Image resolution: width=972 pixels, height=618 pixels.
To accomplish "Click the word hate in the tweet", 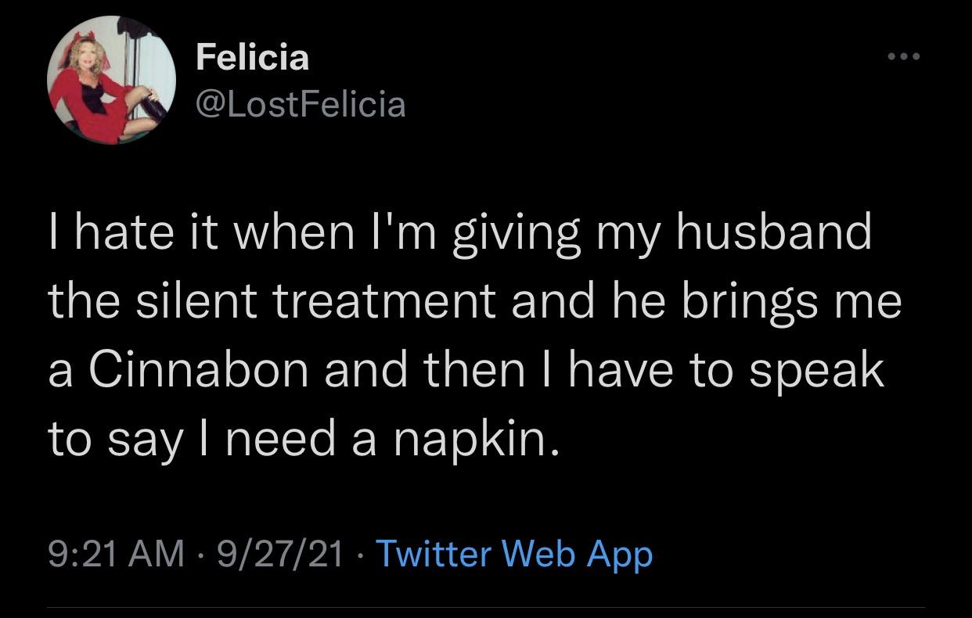I will pos(130,232).
